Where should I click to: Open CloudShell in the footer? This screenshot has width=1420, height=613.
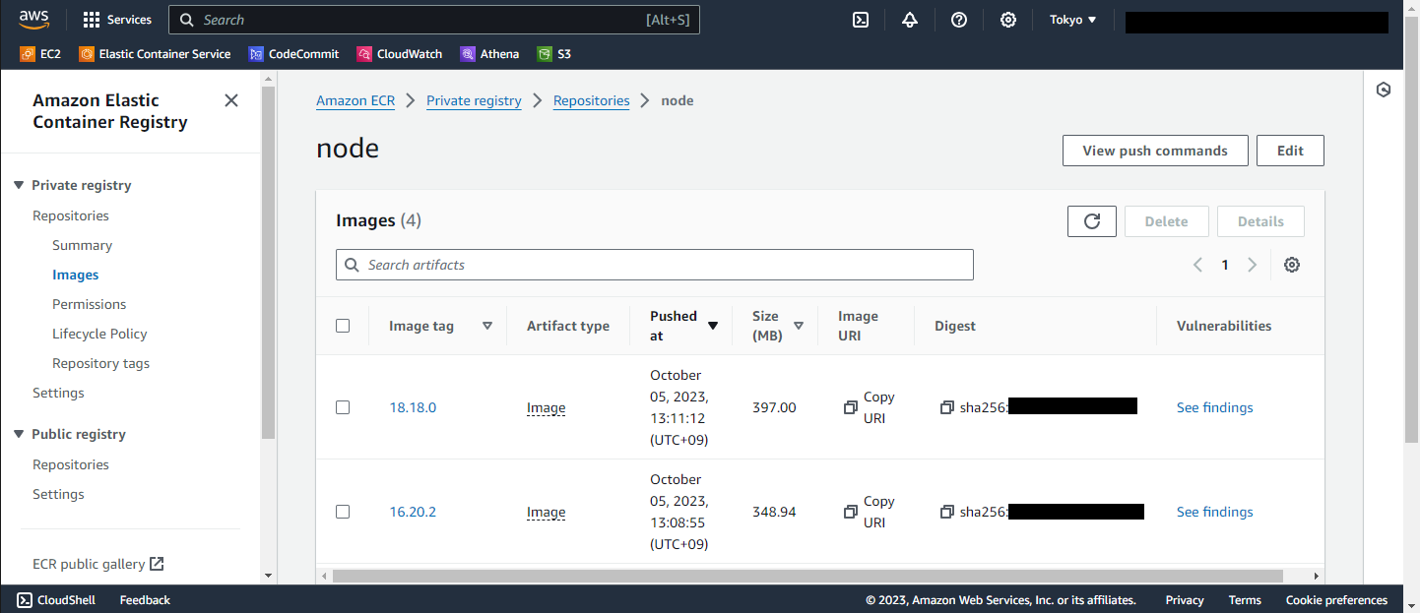[x=56, y=600]
